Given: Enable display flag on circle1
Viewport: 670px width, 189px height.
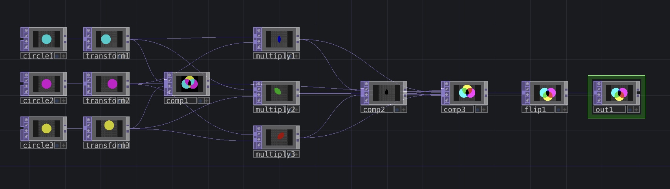Looking at the screenshot, I should click(58, 56).
